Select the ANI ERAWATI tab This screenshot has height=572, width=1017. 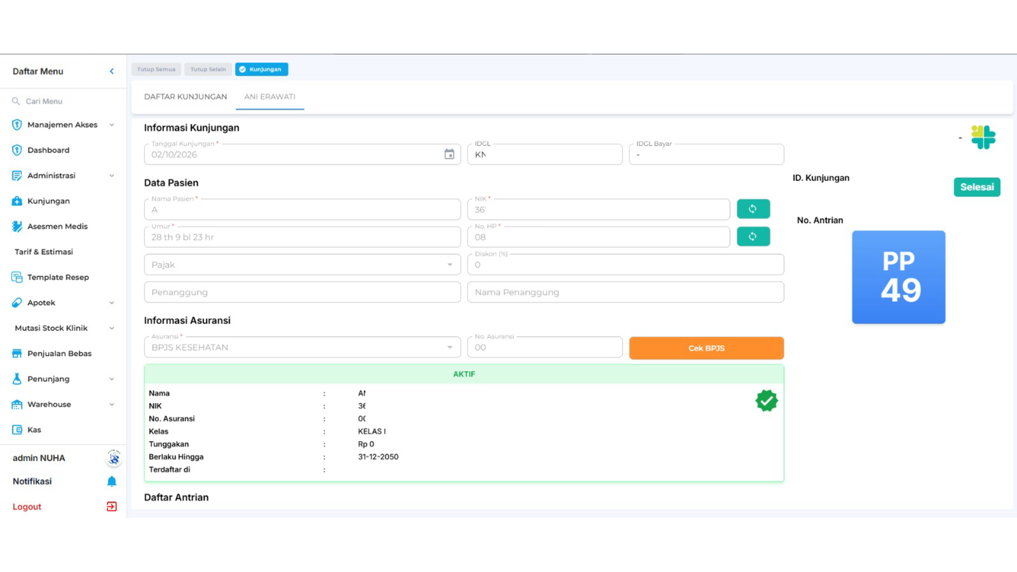270,97
